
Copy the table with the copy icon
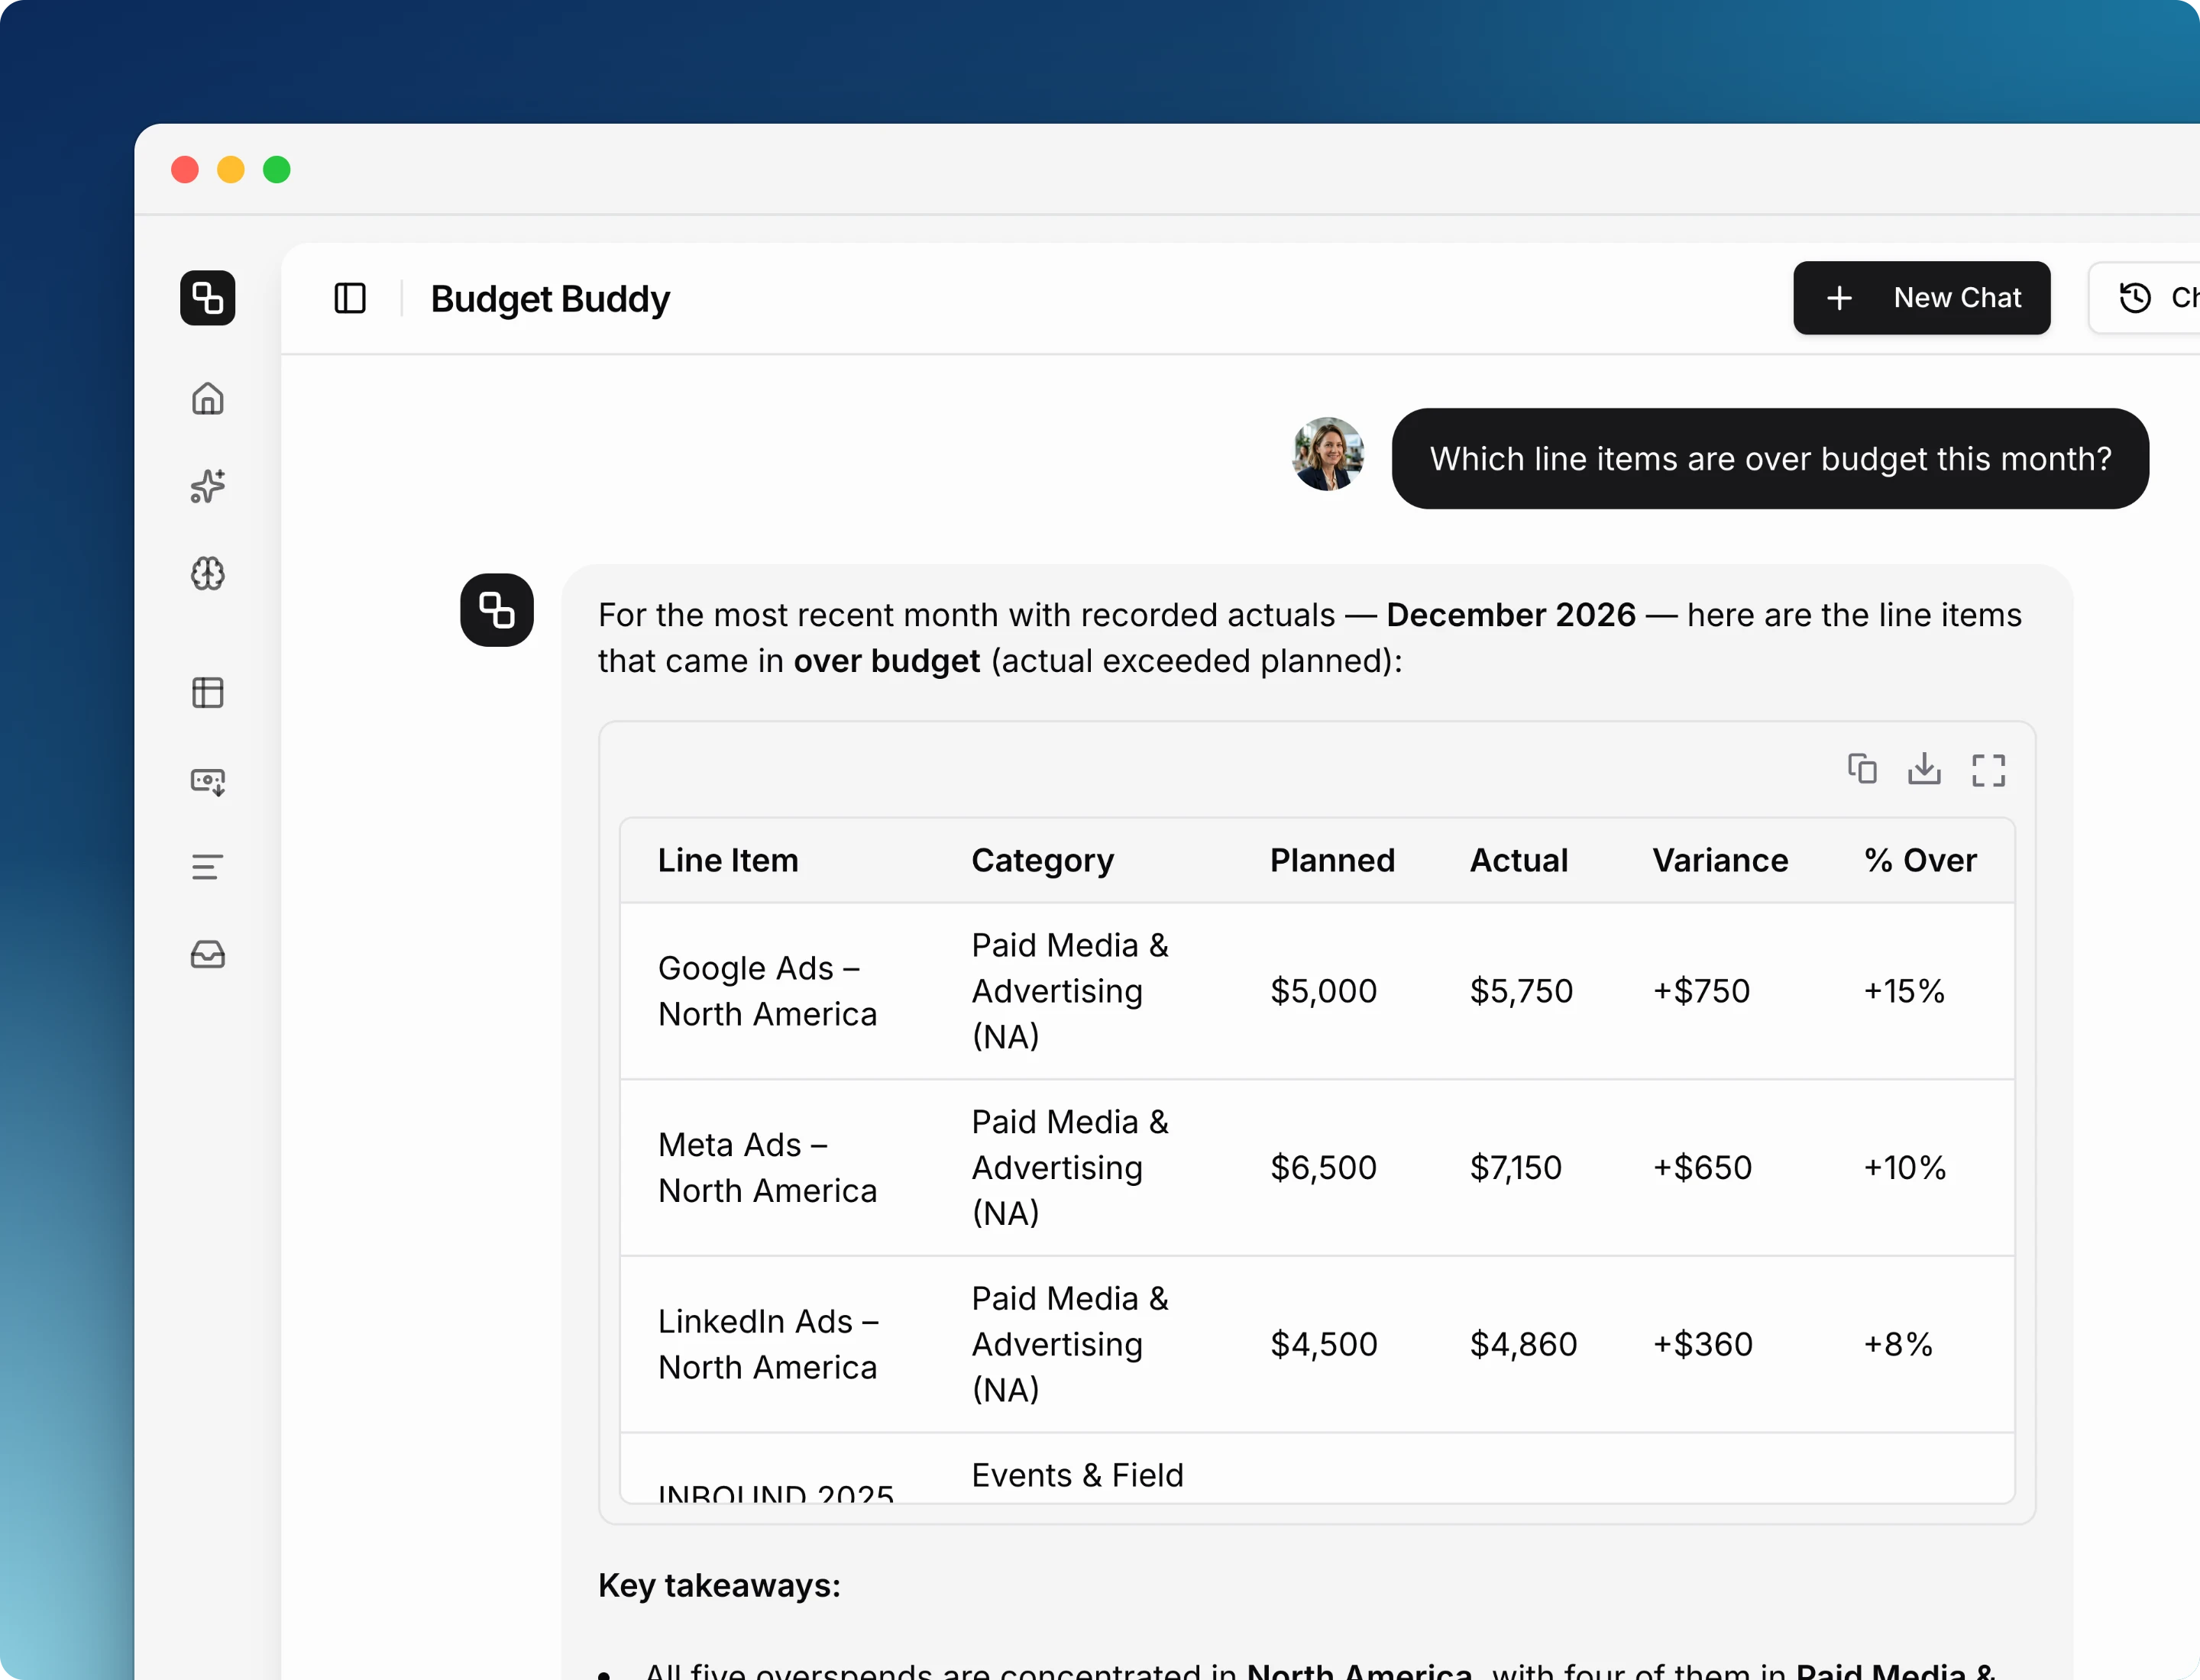1862,769
